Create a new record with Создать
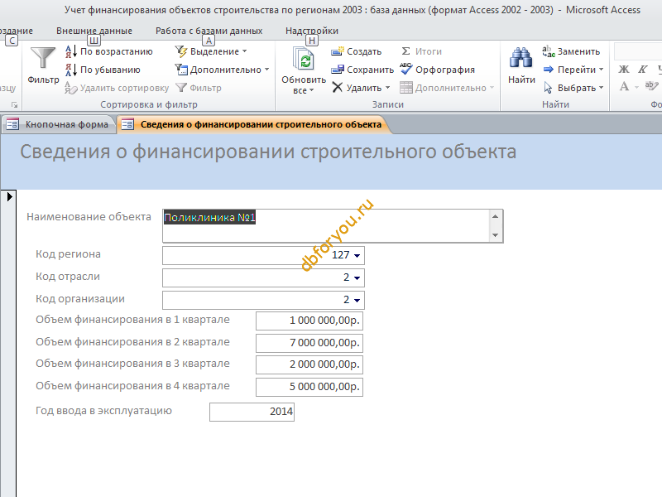662x497 pixels. click(x=357, y=51)
